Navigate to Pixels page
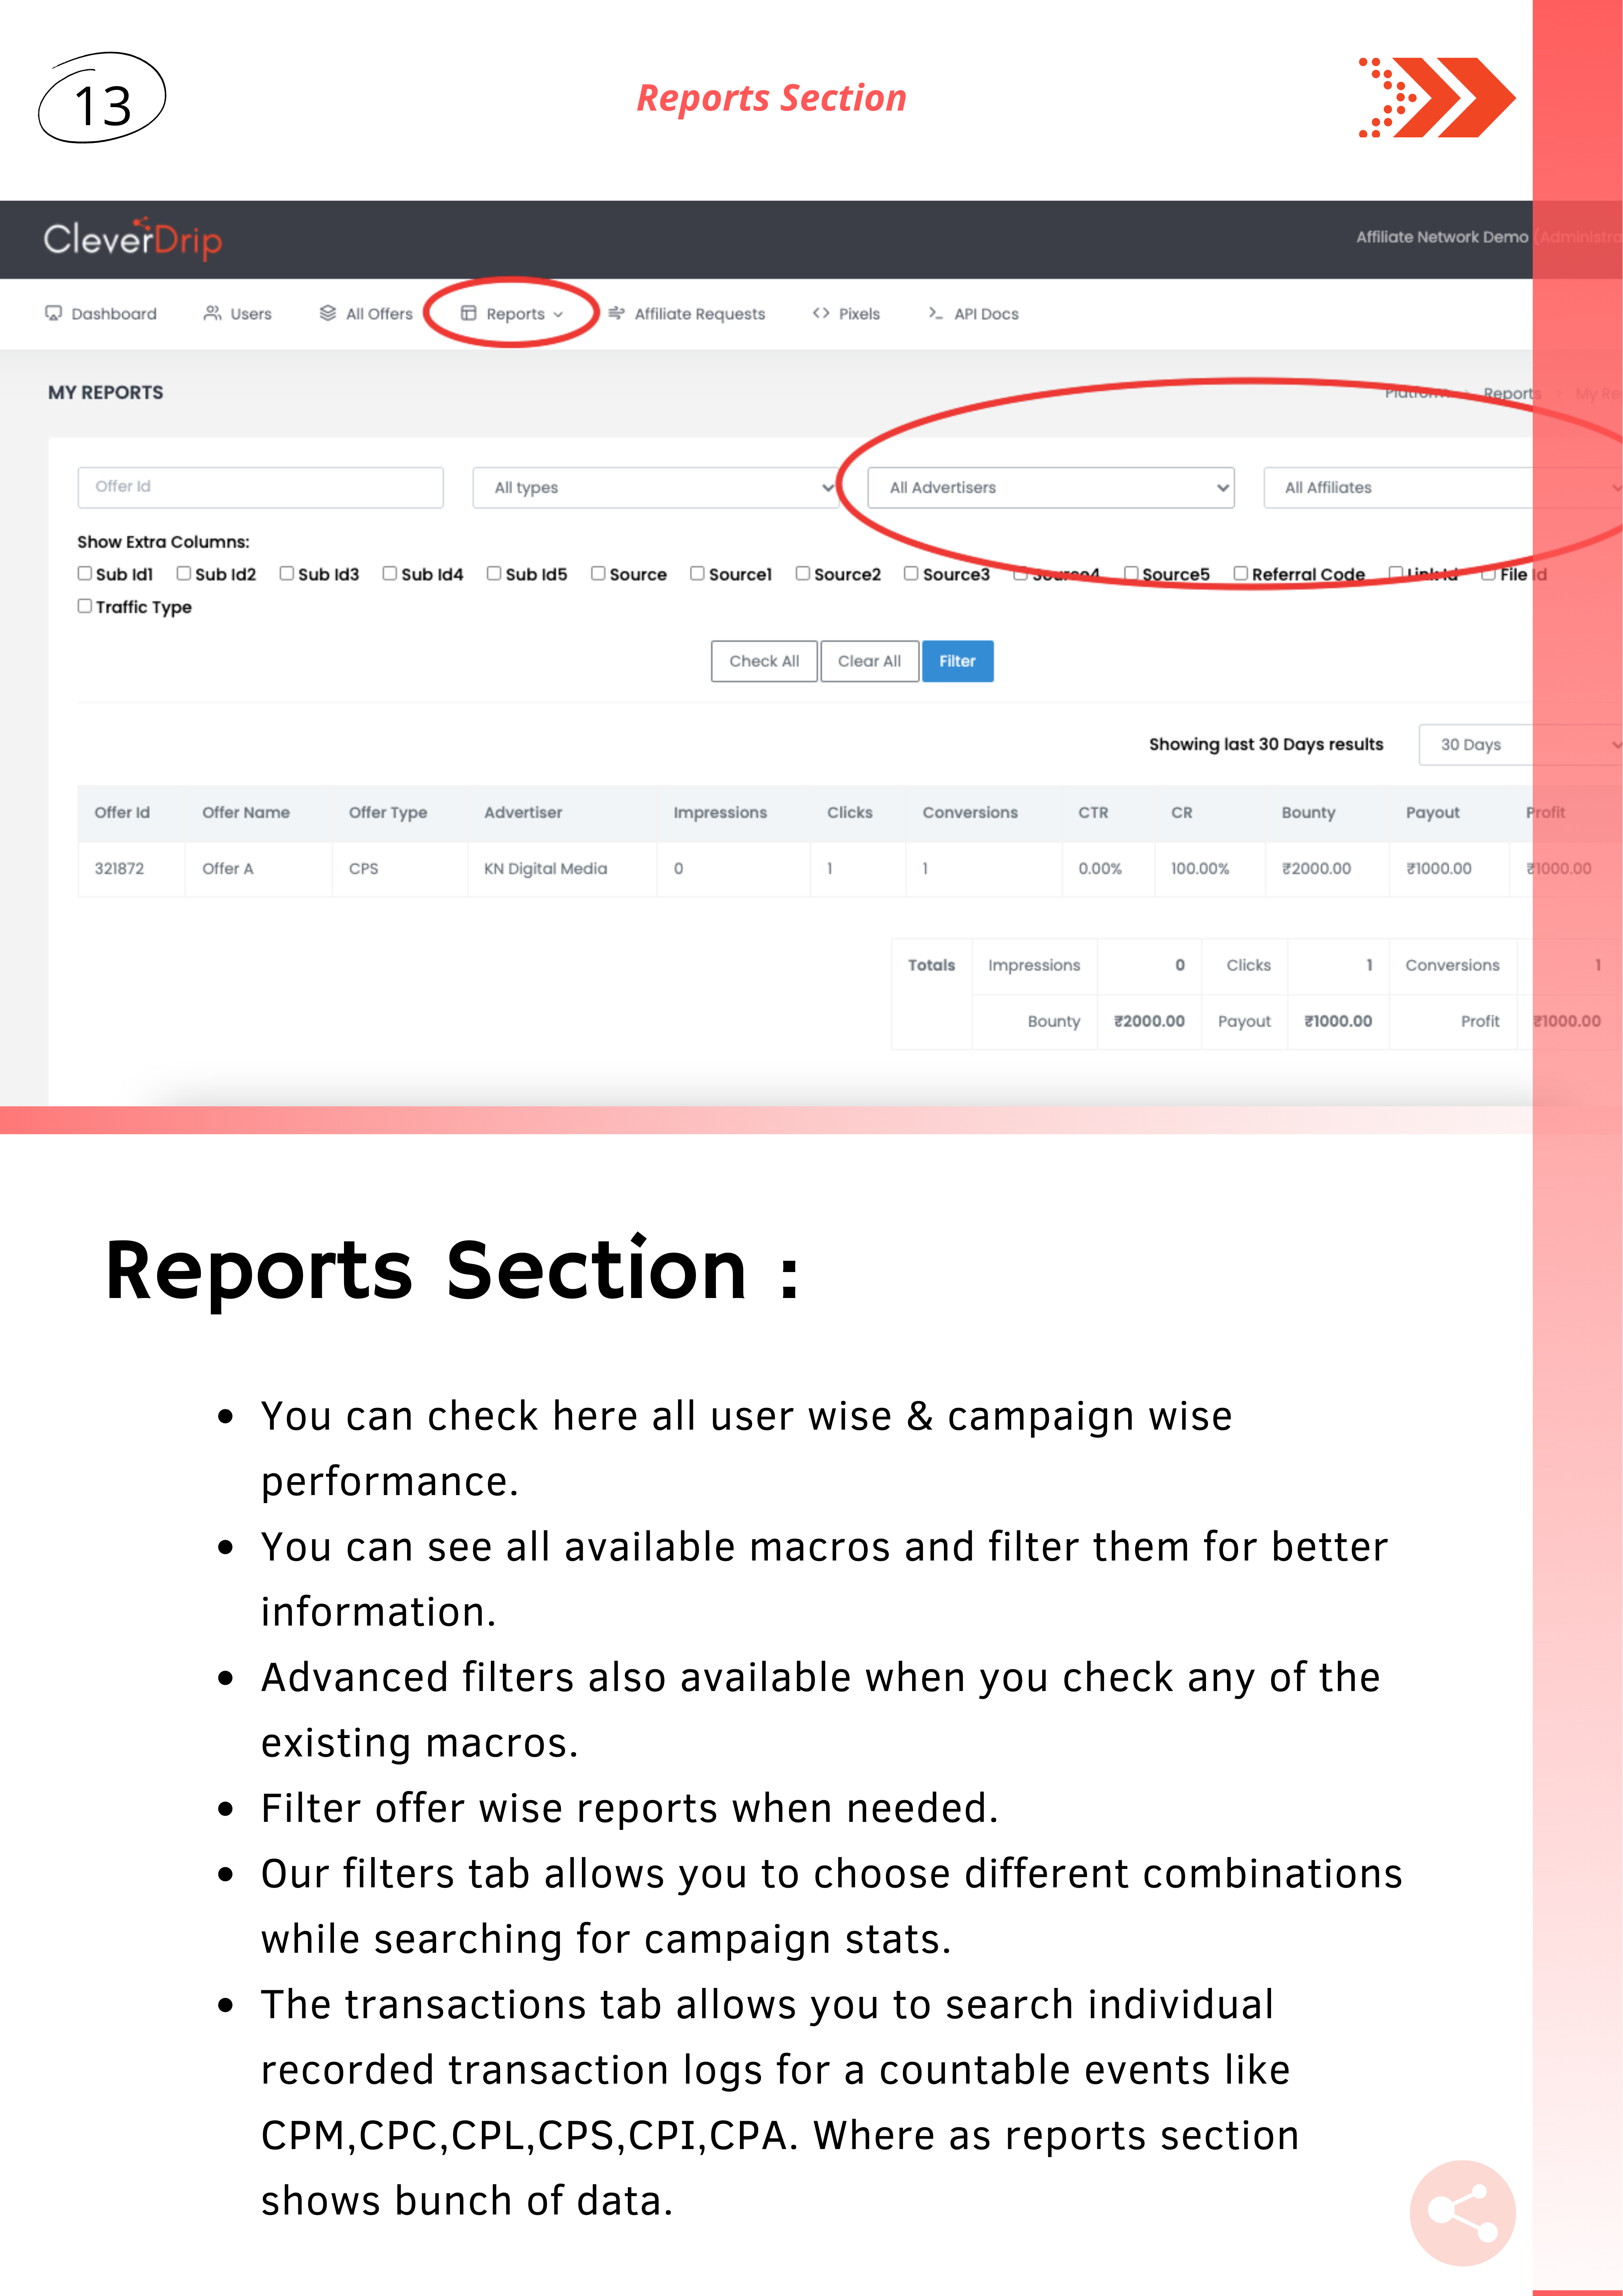This screenshot has height=2296, width=1623. (847, 314)
